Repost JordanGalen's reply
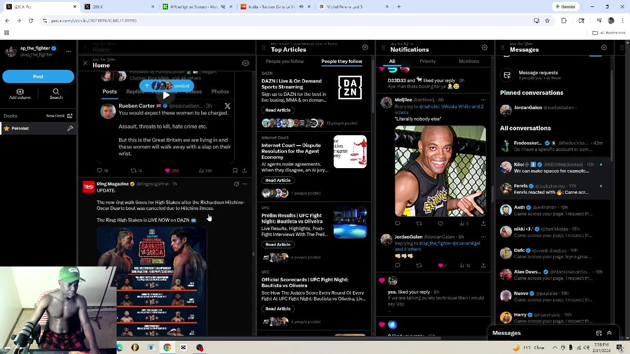 pos(419,265)
